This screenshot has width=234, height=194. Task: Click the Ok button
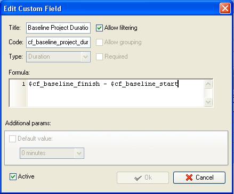pos(143,177)
